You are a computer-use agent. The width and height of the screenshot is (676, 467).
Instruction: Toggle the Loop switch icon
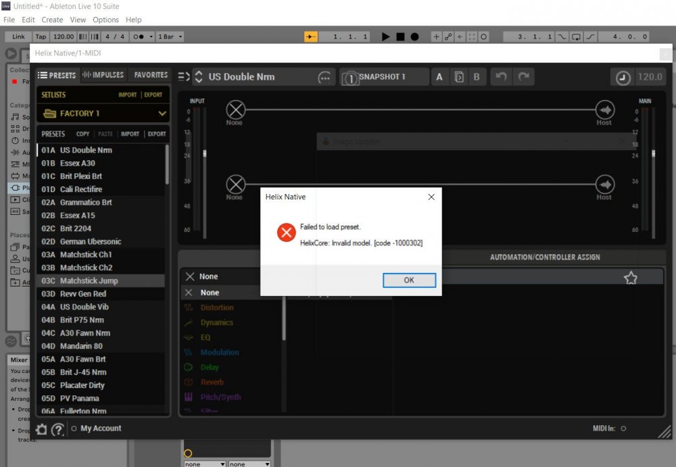[576, 36]
